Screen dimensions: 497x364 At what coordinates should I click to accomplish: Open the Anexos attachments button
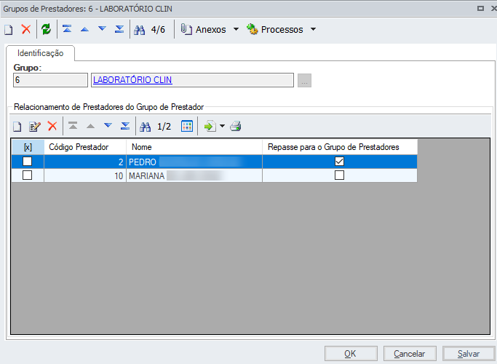click(x=204, y=30)
